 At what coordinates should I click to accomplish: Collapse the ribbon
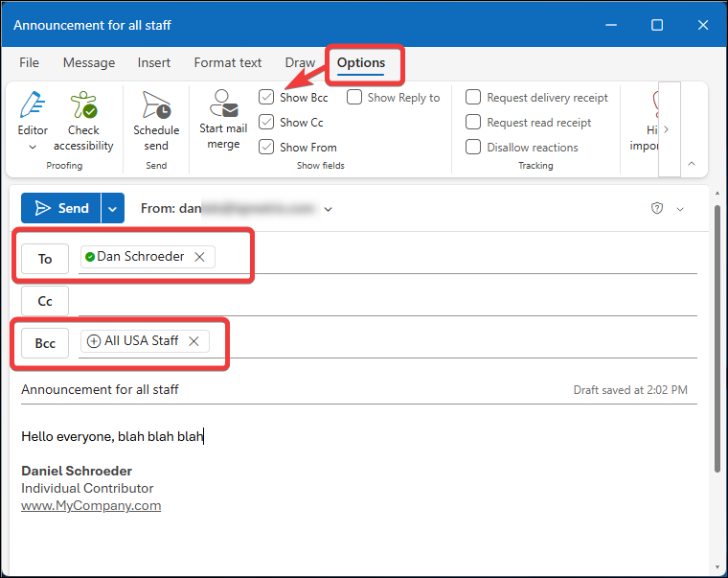tap(692, 164)
